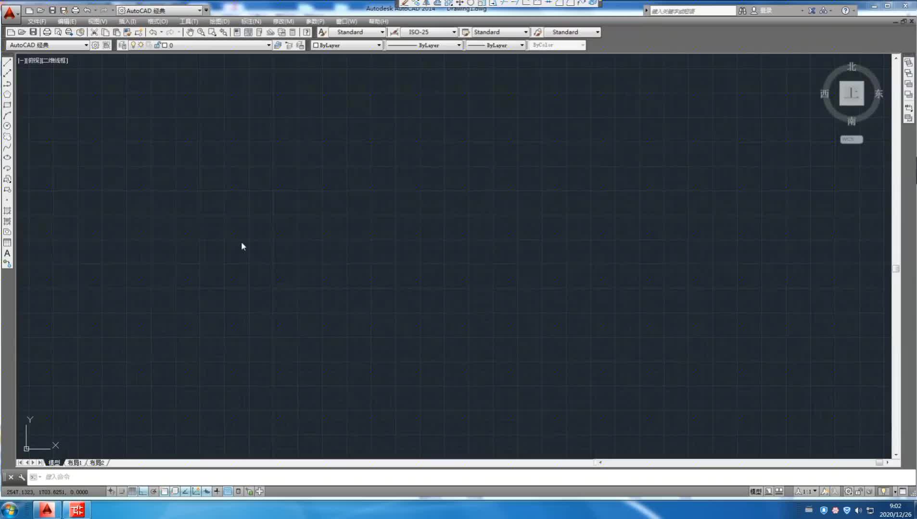Click the Save icon in standard toolbar
Image resolution: width=917 pixels, height=519 pixels.
[33, 32]
